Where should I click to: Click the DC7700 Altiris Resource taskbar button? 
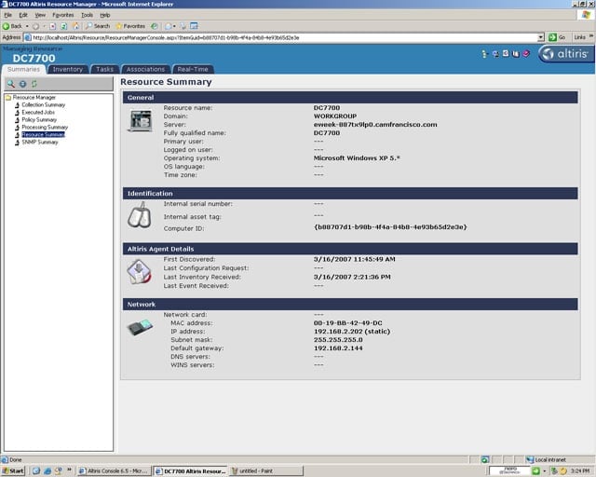pos(190,470)
